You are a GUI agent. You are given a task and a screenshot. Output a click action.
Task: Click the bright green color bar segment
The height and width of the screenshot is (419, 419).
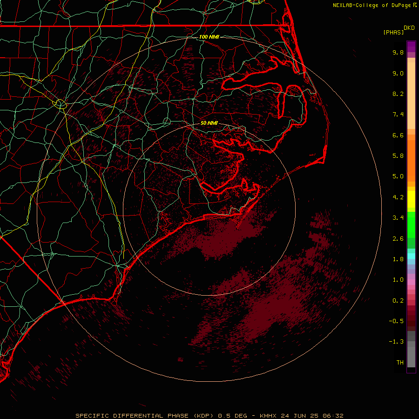(411, 224)
